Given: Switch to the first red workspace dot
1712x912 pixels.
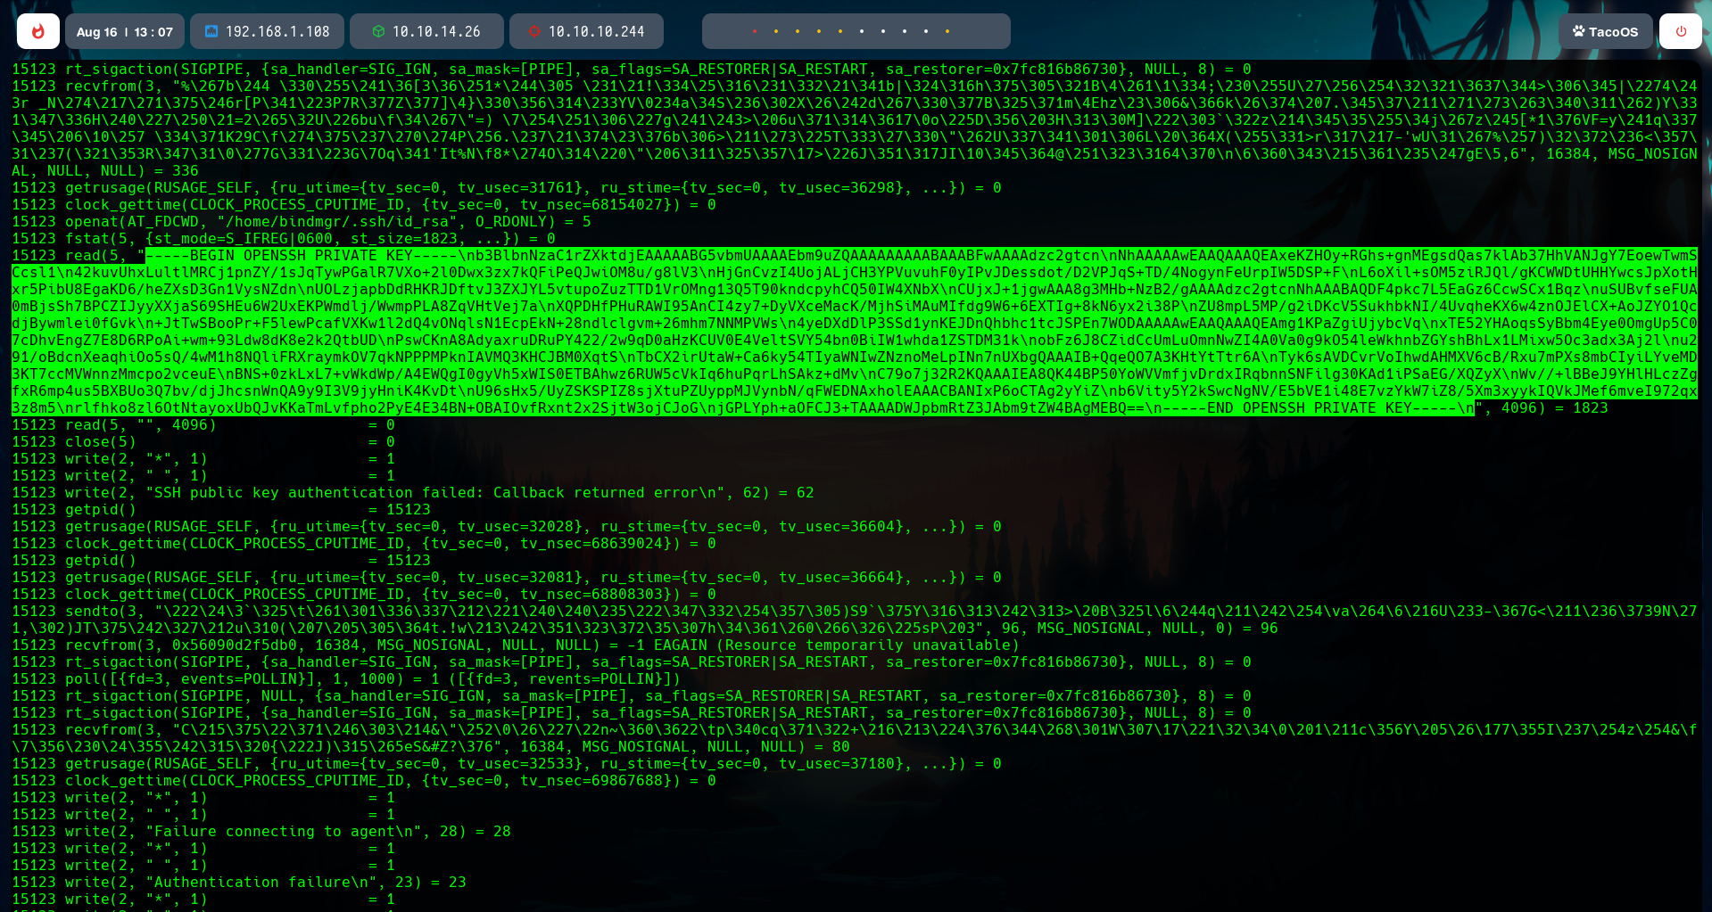Looking at the screenshot, I should [x=755, y=32].
